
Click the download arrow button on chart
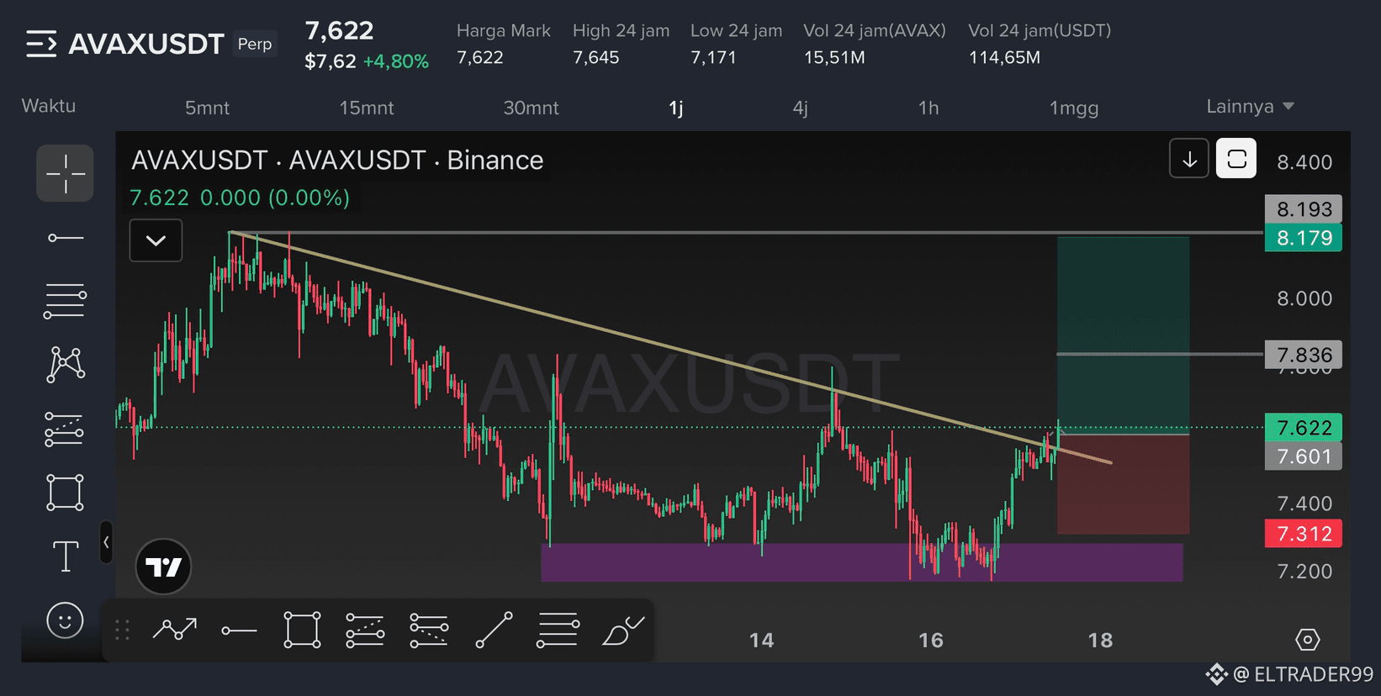pos(1189,159)
